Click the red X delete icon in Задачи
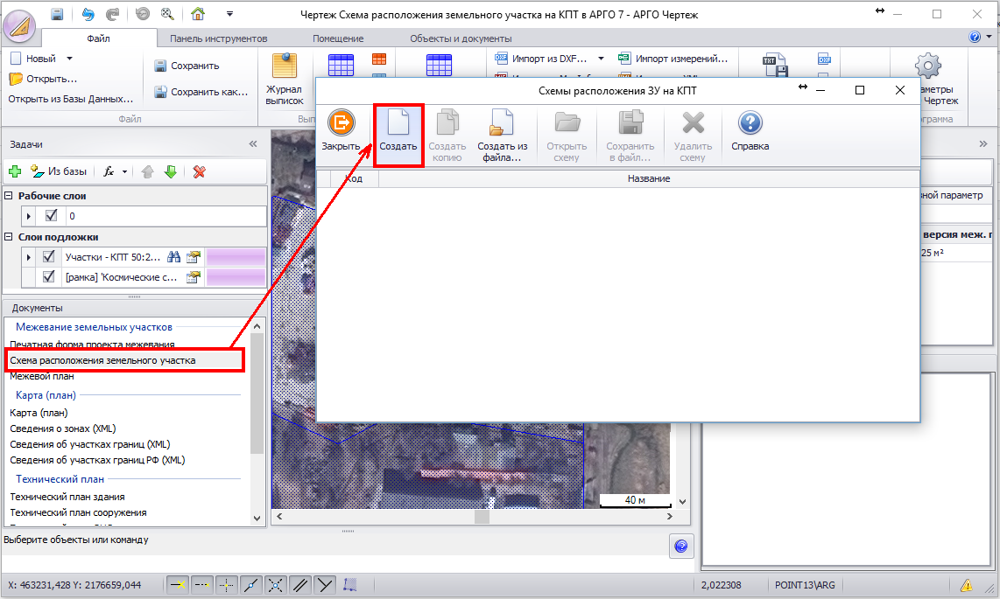Viewport: 1000px width, 599px height. point(199,171)
